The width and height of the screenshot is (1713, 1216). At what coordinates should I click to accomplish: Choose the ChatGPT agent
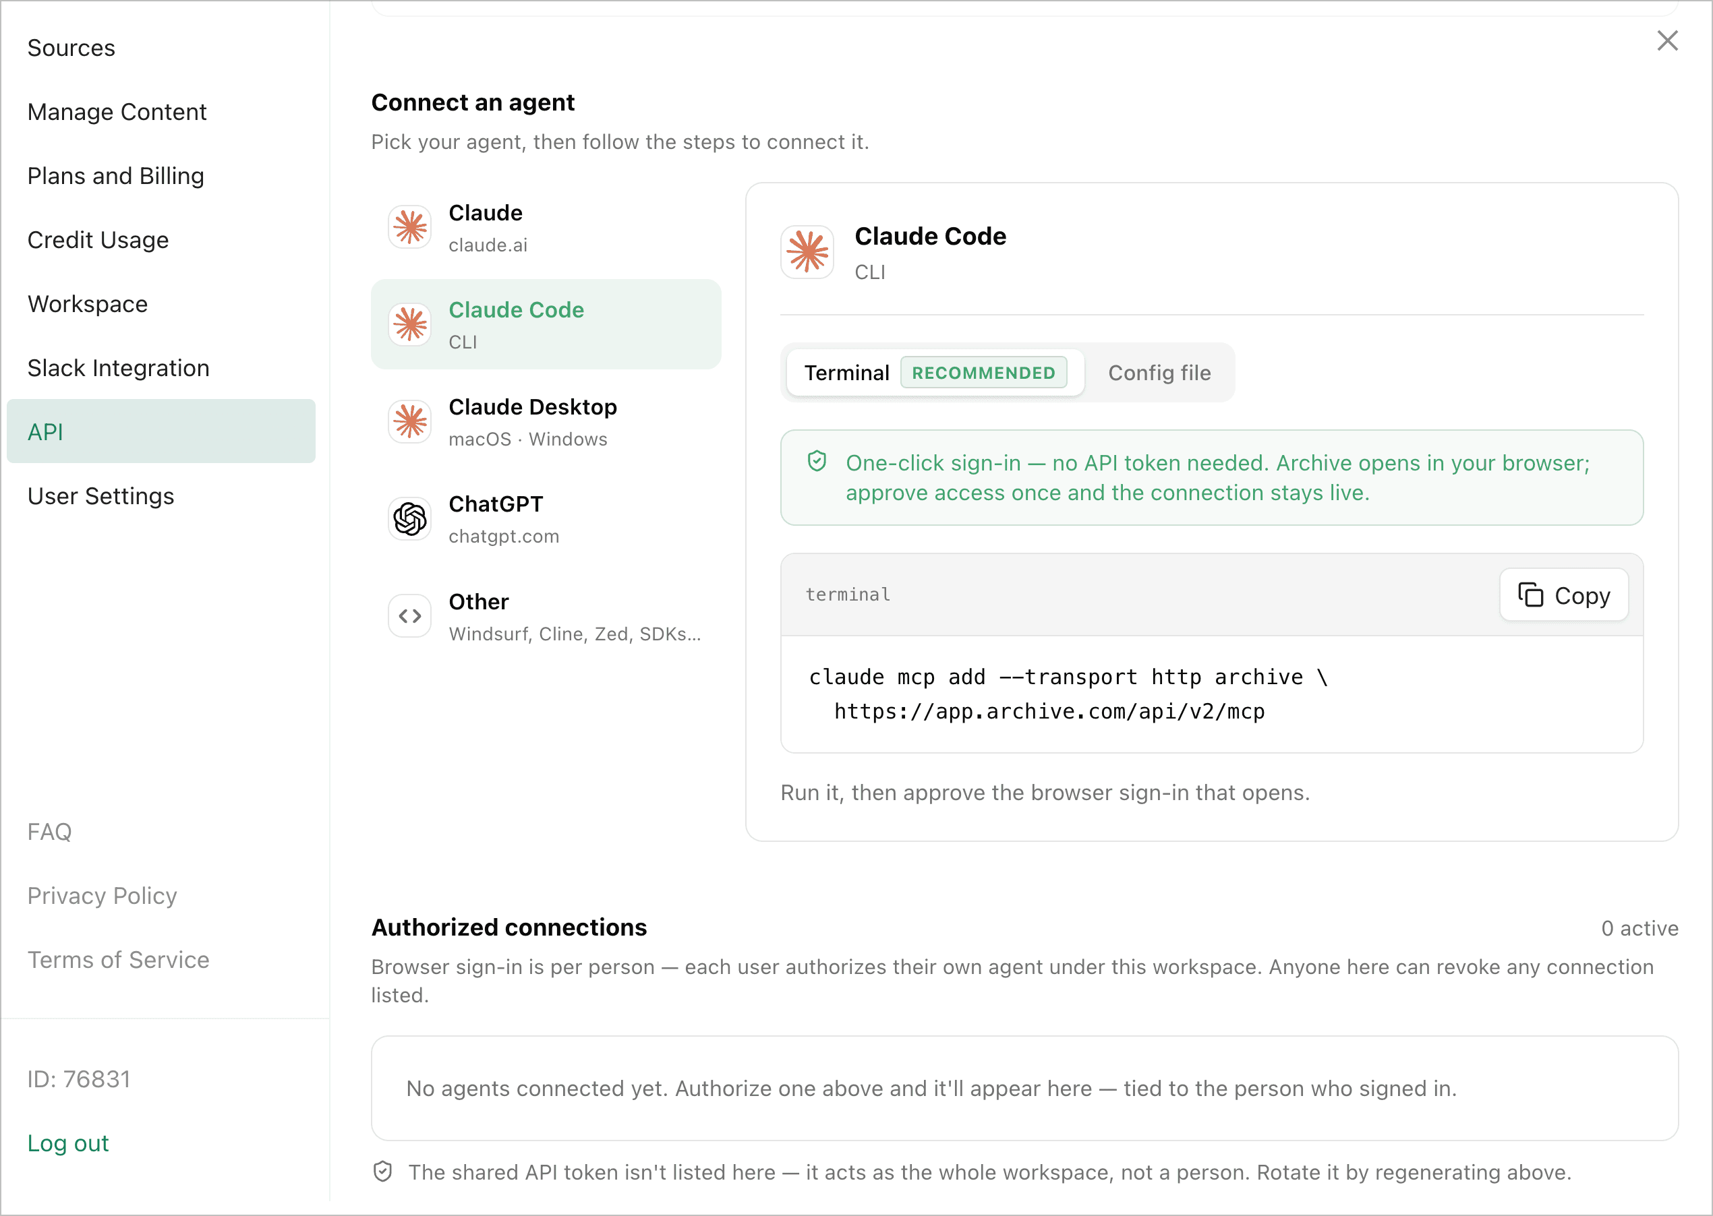pos(546,519)
